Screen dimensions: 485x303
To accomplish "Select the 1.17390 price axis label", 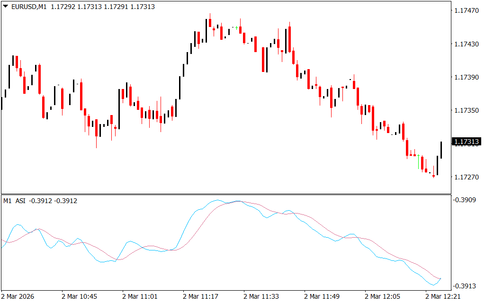I will tap(467, 77).
